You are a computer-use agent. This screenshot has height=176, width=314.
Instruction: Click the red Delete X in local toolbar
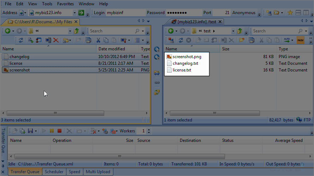click(56, 40)
